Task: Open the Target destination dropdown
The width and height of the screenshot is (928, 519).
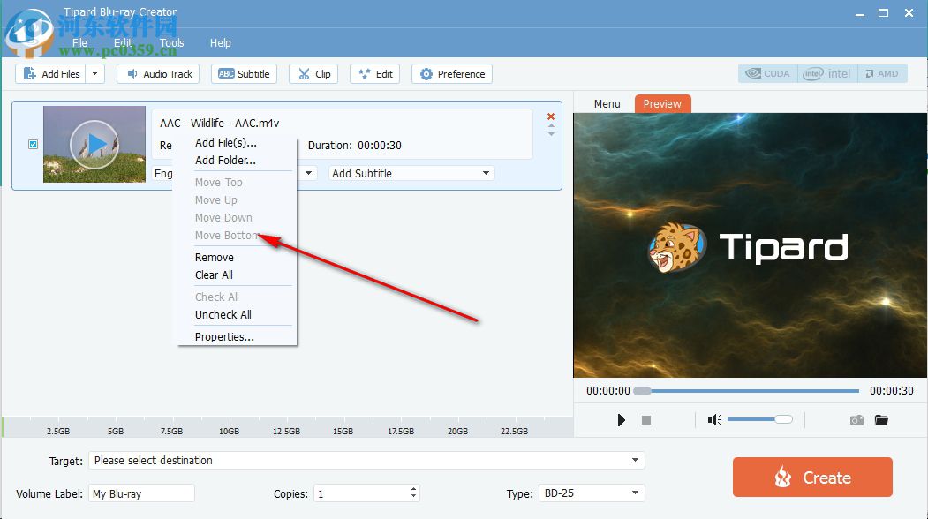Action: tap(634, 461)
